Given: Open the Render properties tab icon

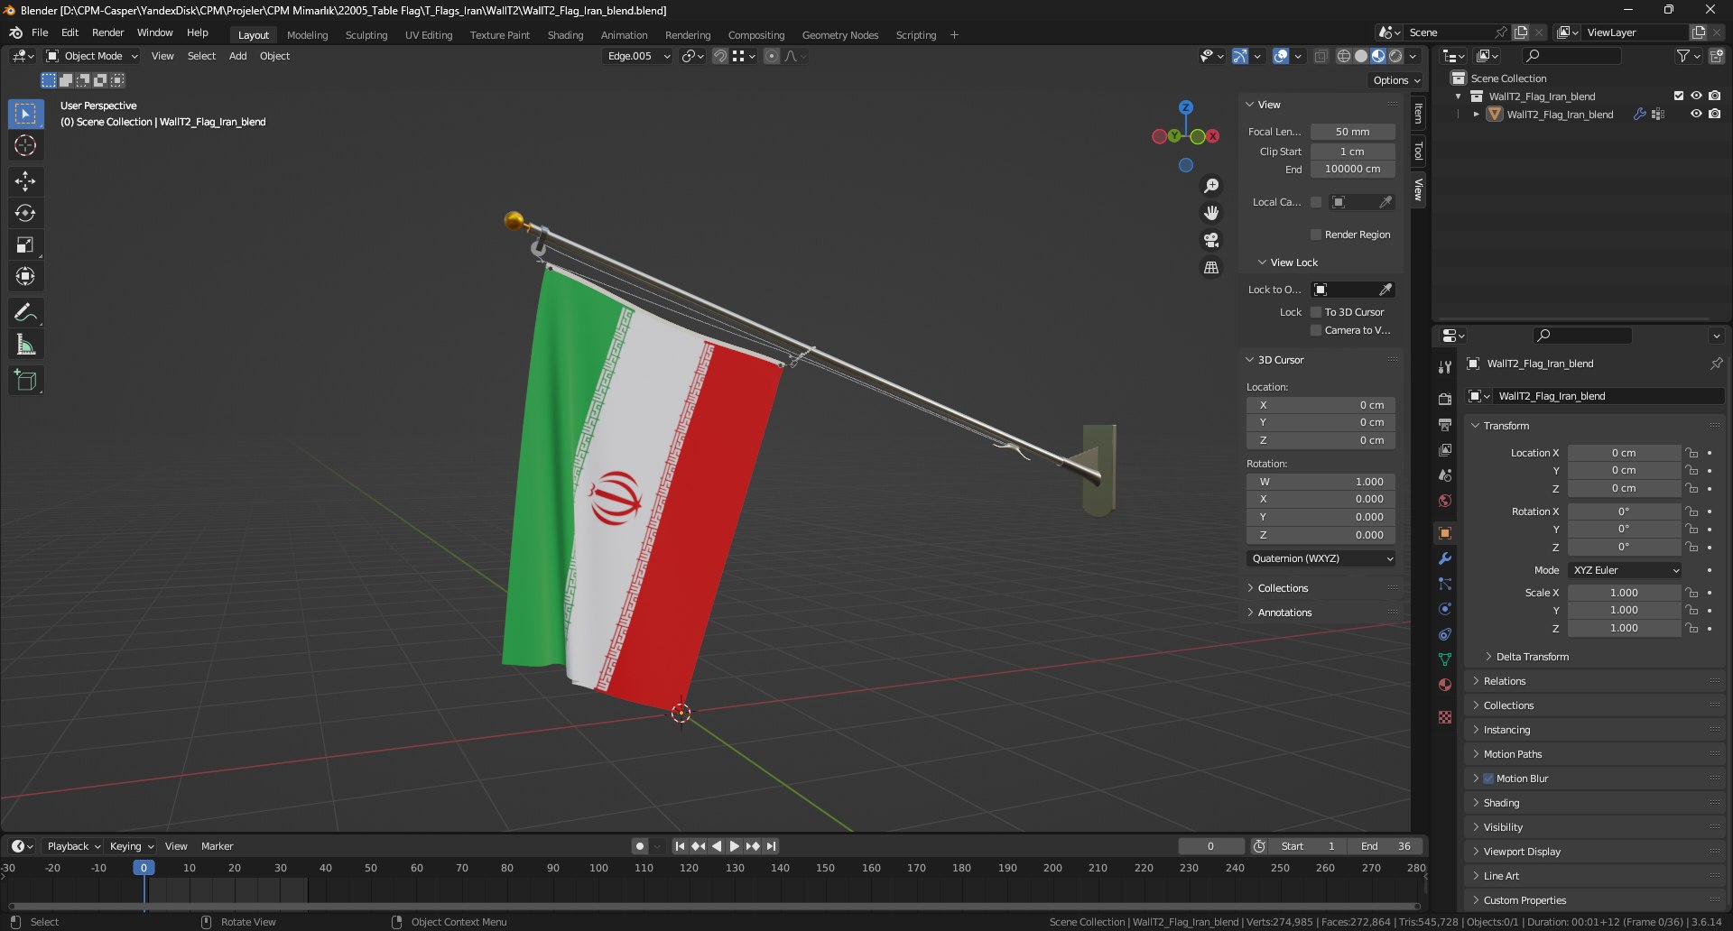Looking at the screenshot, I should pyautogui.click(x=1445, y=399).
